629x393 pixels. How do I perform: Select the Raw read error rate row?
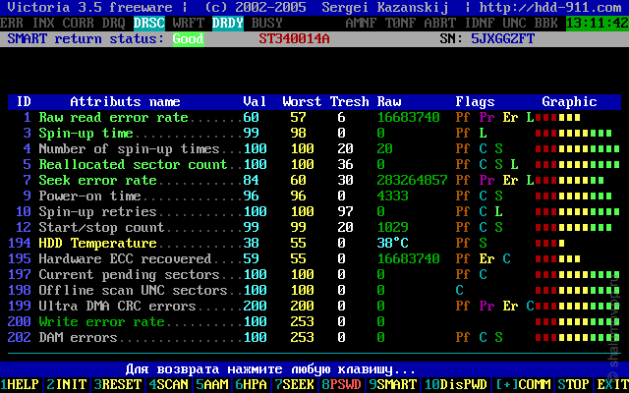coord(314,118)
